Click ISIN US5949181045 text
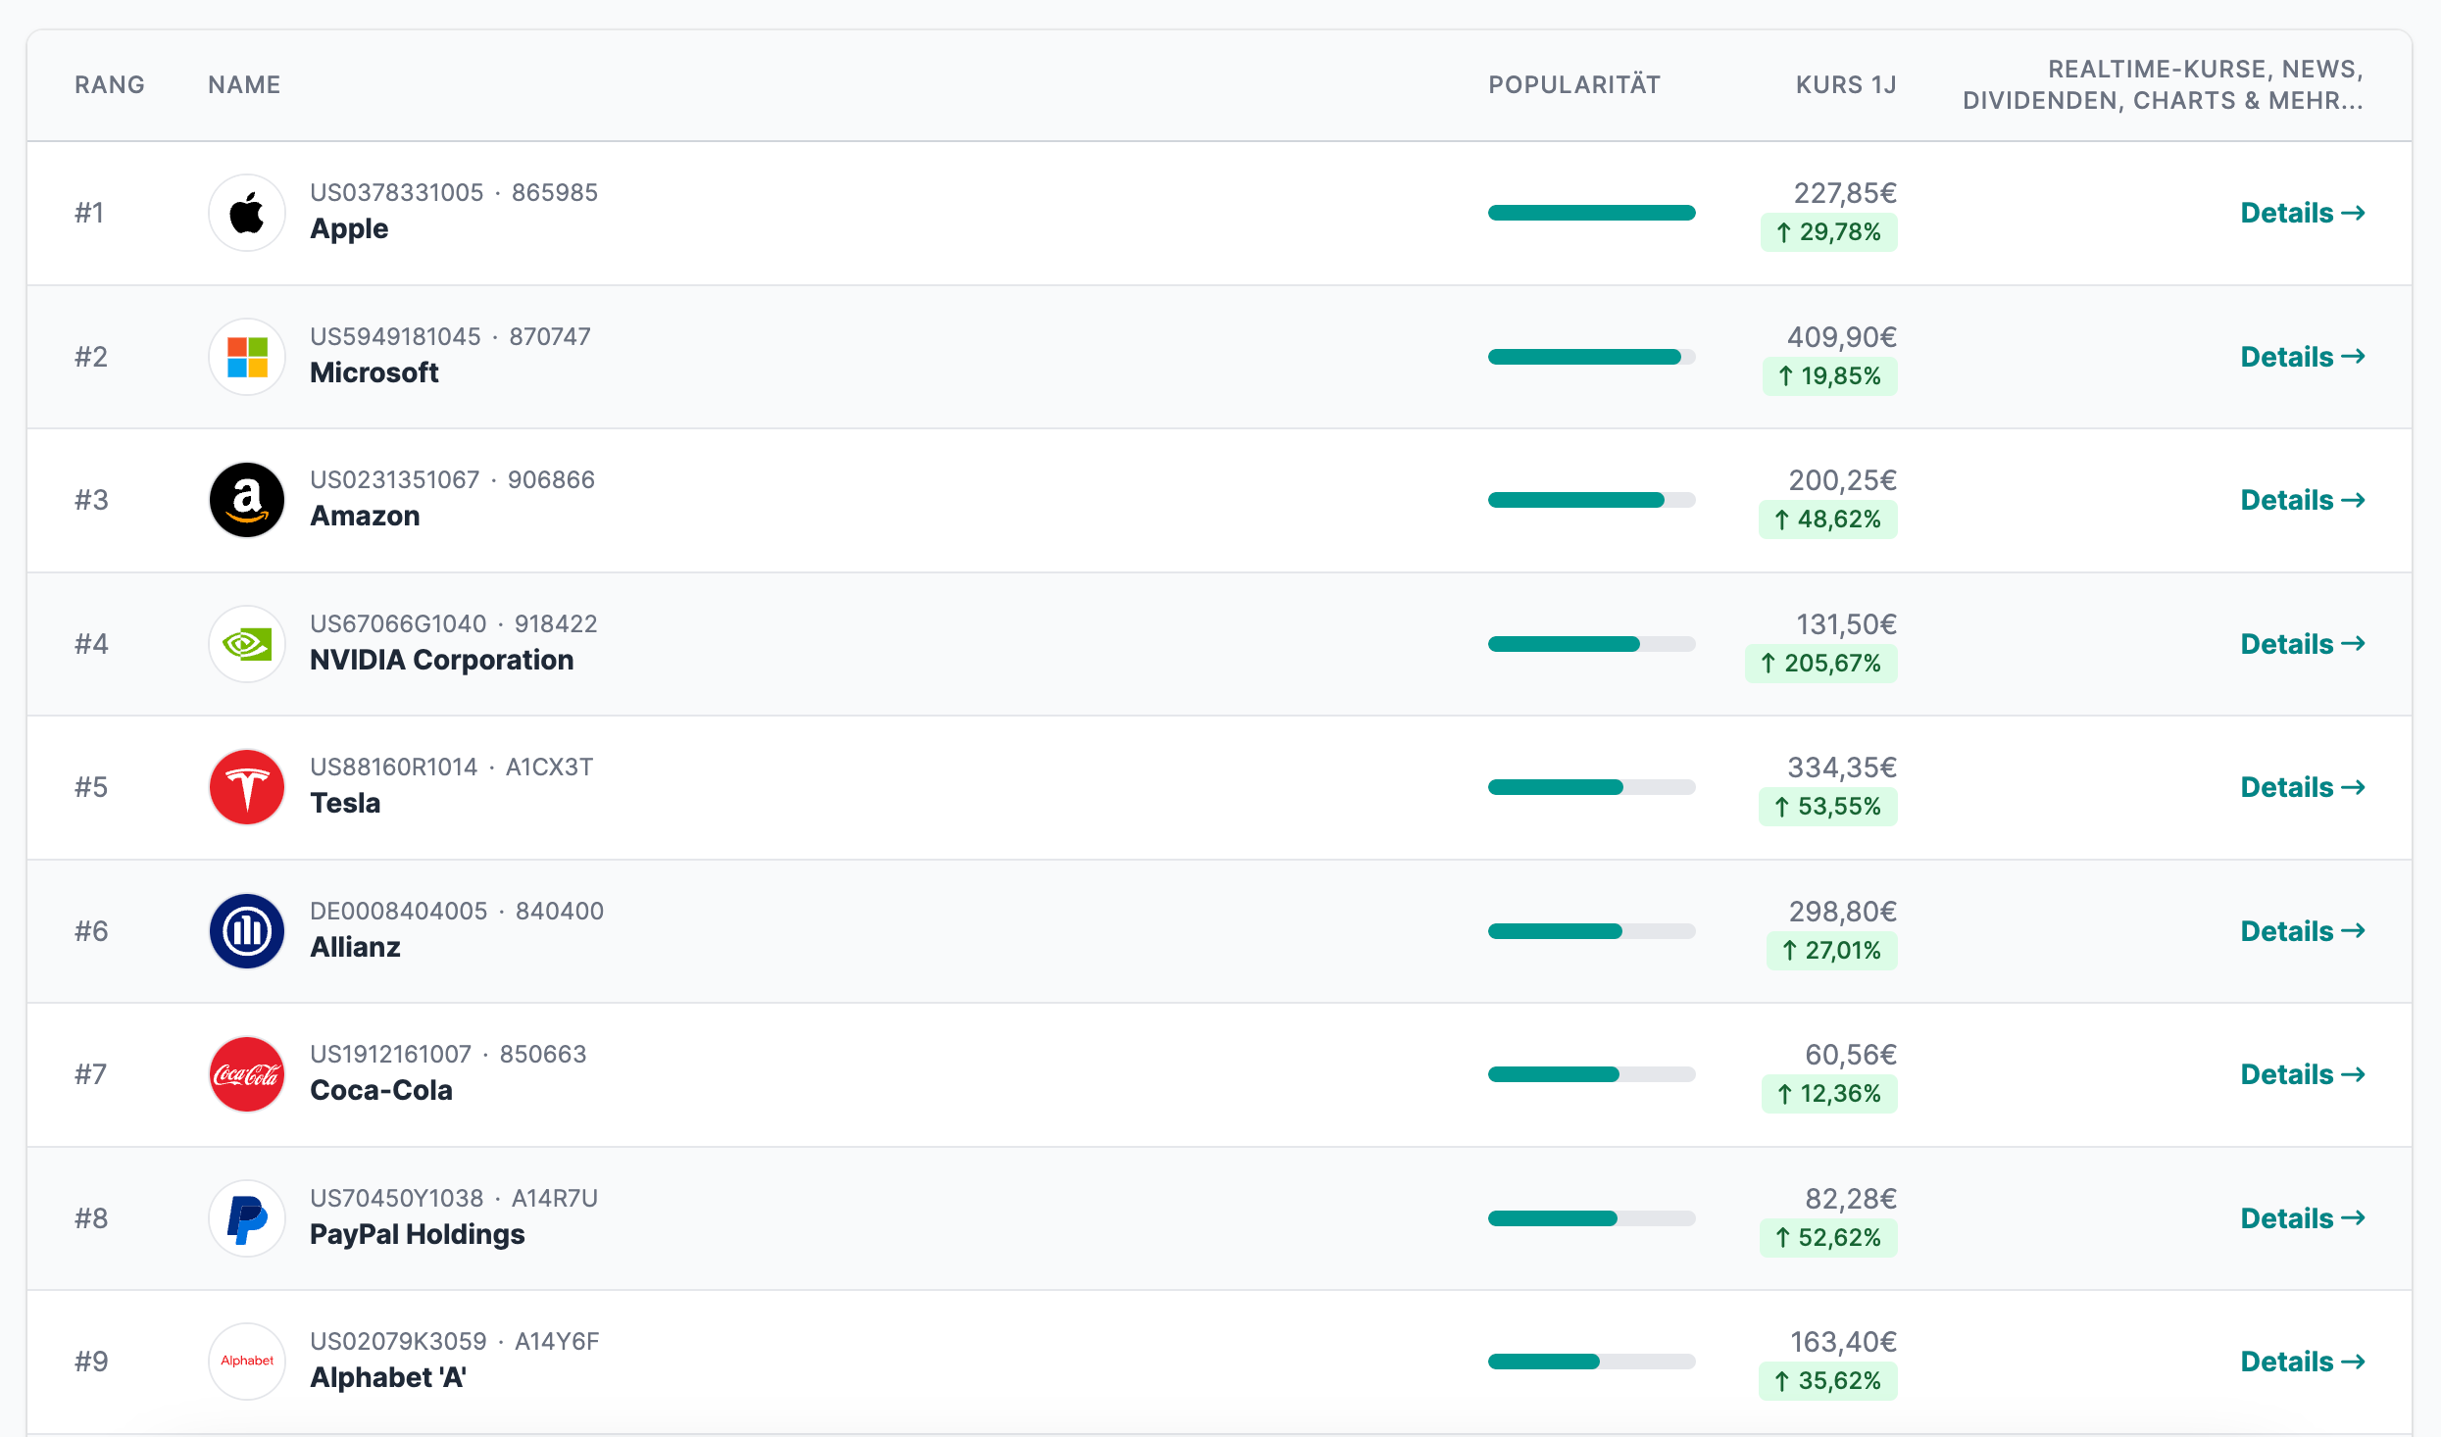This screenshot has width=2441, height=1437. click(x=396, y=337)
